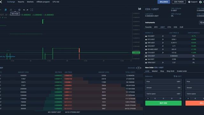Viewport: 204px width, 115px height.
Task: Click the mining pickaxe icon for GRIN/USDT
Action: 163,63
